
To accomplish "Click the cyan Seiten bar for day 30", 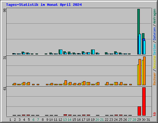I will click(x=144, y=47).
